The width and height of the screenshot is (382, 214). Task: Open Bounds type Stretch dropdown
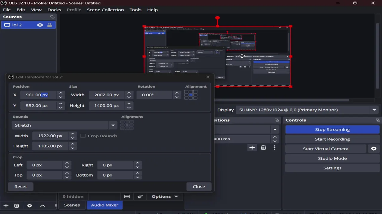64,125
